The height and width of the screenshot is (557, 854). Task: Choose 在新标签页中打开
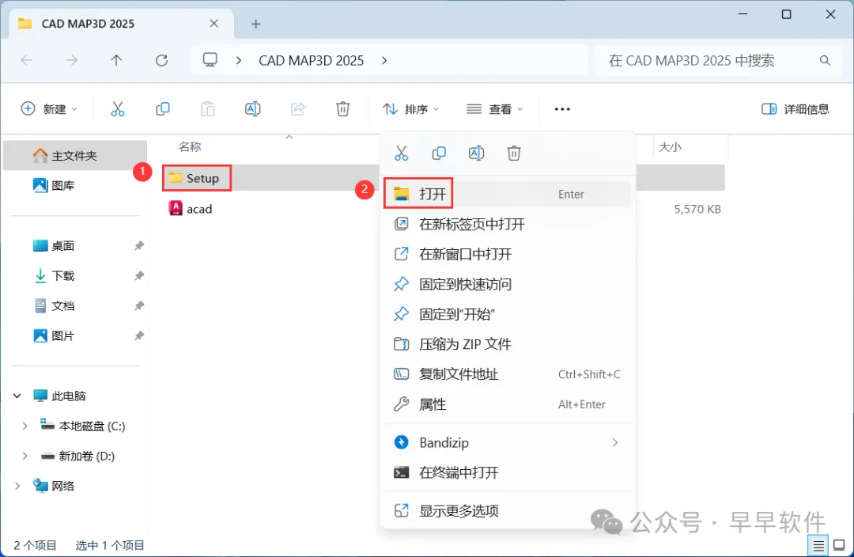point(507,224)
